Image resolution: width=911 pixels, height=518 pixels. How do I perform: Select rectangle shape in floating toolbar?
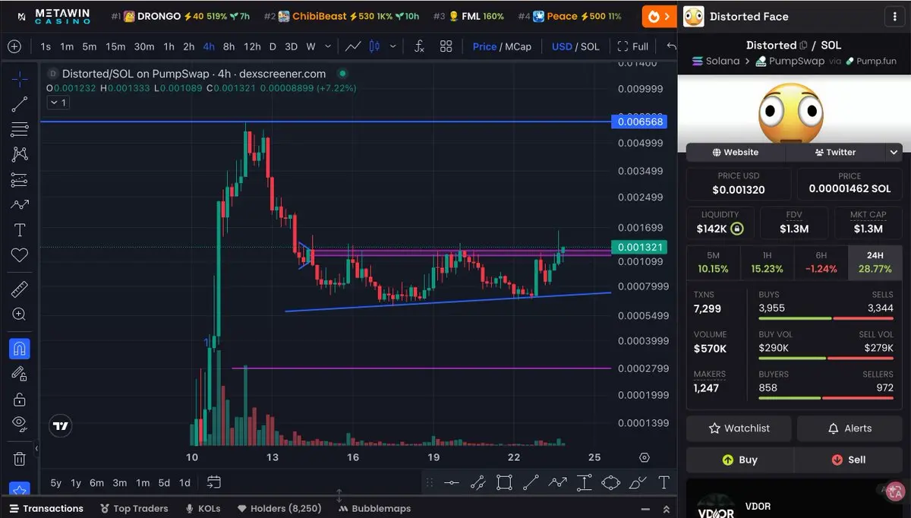[x=504, y=482]
